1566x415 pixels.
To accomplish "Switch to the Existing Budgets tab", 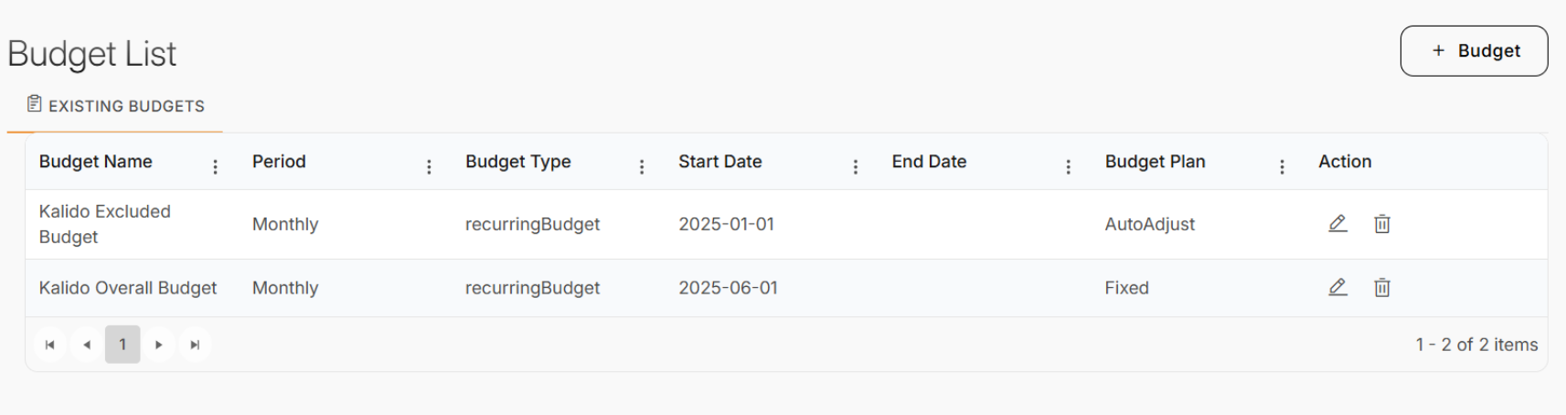I will (x=115, y=106).
